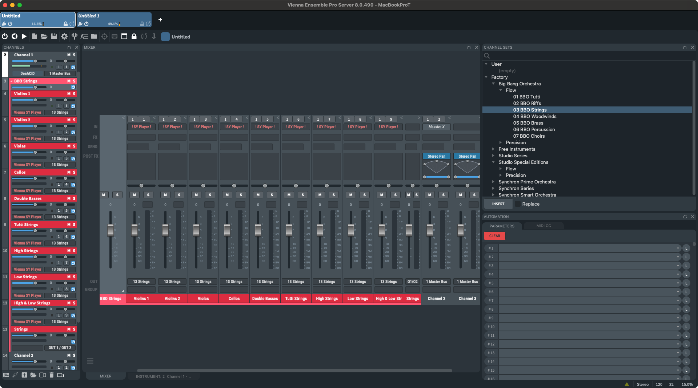The height and width of the screenshot is (388, 698).
Task: Click the trash icon below channels list
Action: click(51, 375)
